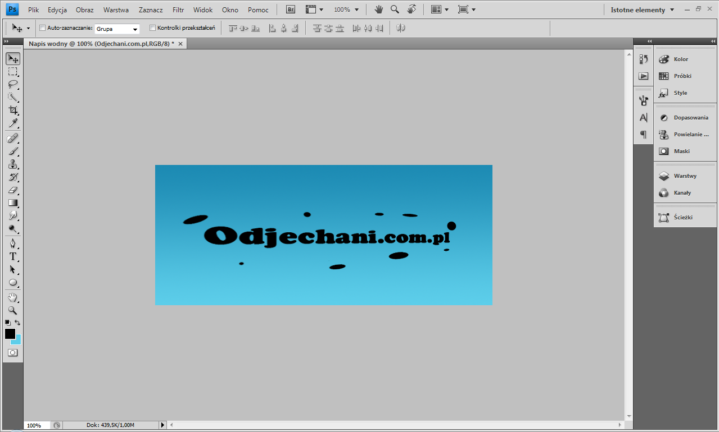Select the Horizontal Type tool
719x432 pixels.
click(12, 256)
